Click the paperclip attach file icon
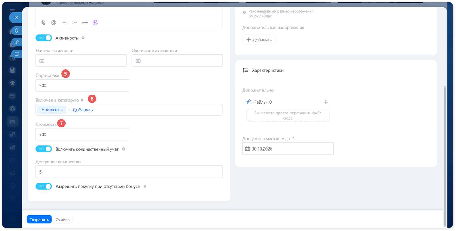Image resolution: width=456 pixels, height=231 pixels. tap(43, 23)
